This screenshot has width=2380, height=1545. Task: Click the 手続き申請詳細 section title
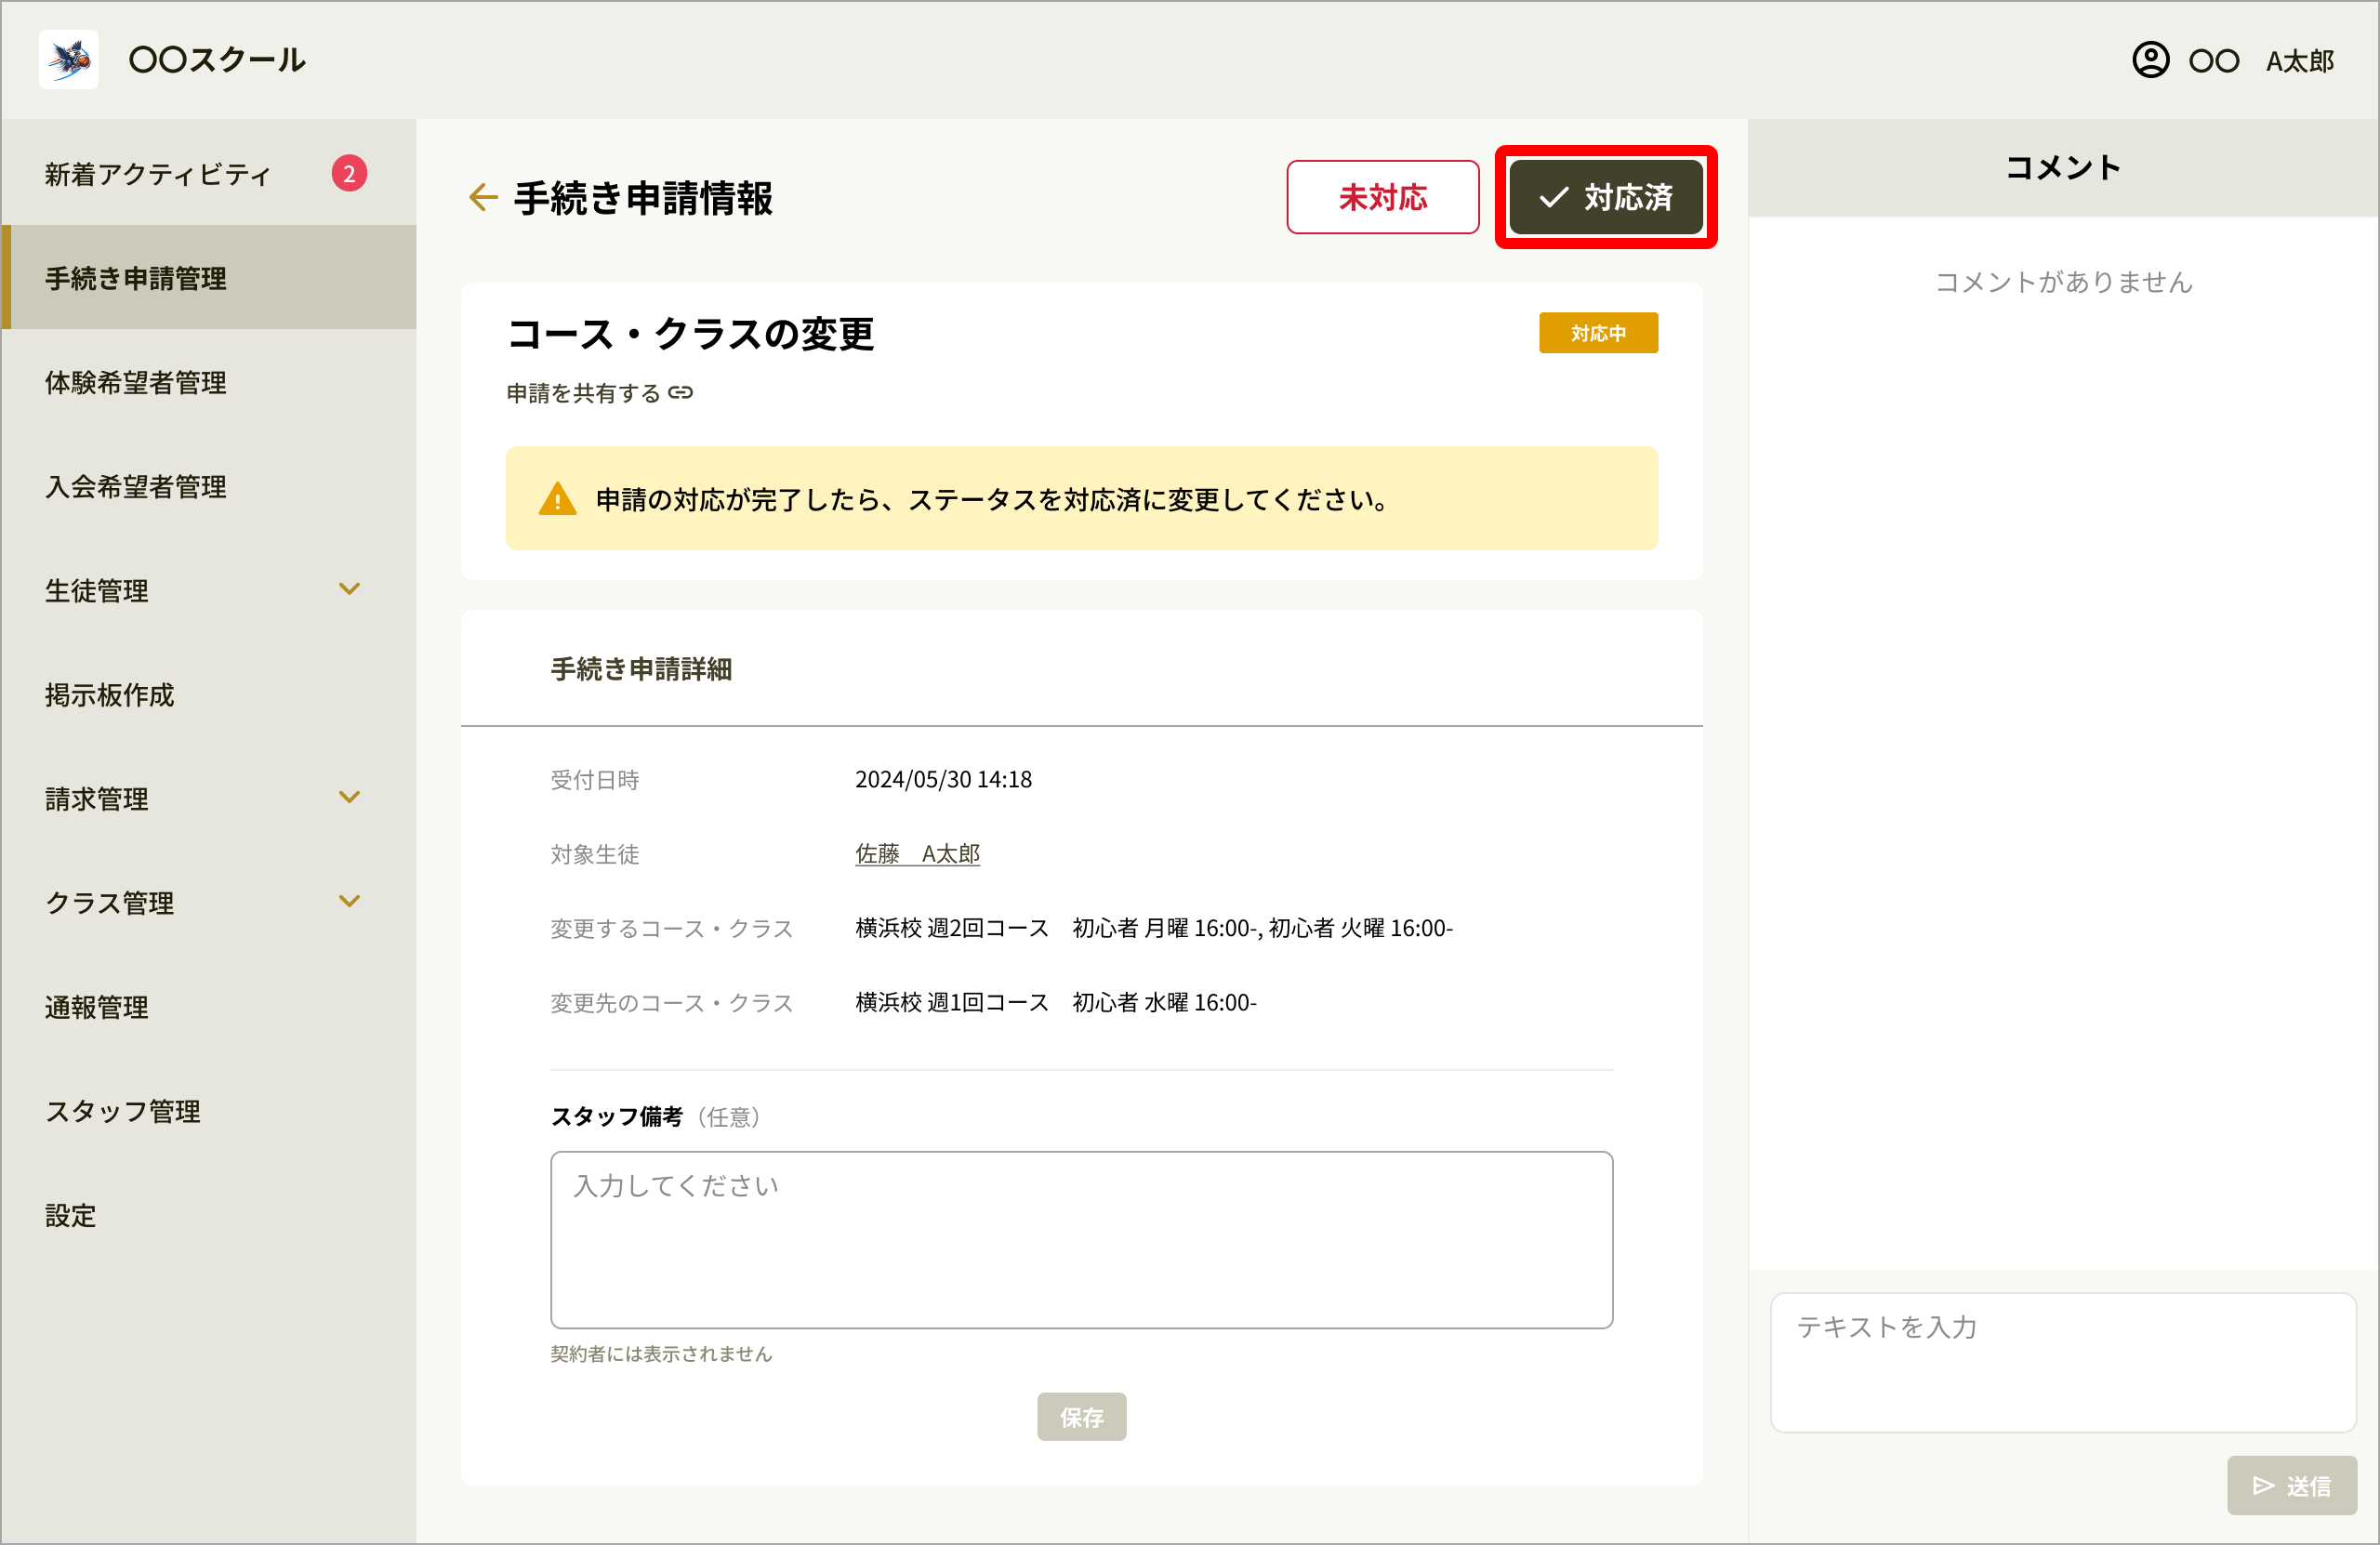641,669
